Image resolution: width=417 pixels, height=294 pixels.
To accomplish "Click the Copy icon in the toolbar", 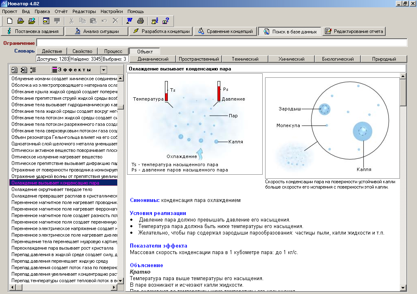I will pyautogui.click(x=82, y=21).
